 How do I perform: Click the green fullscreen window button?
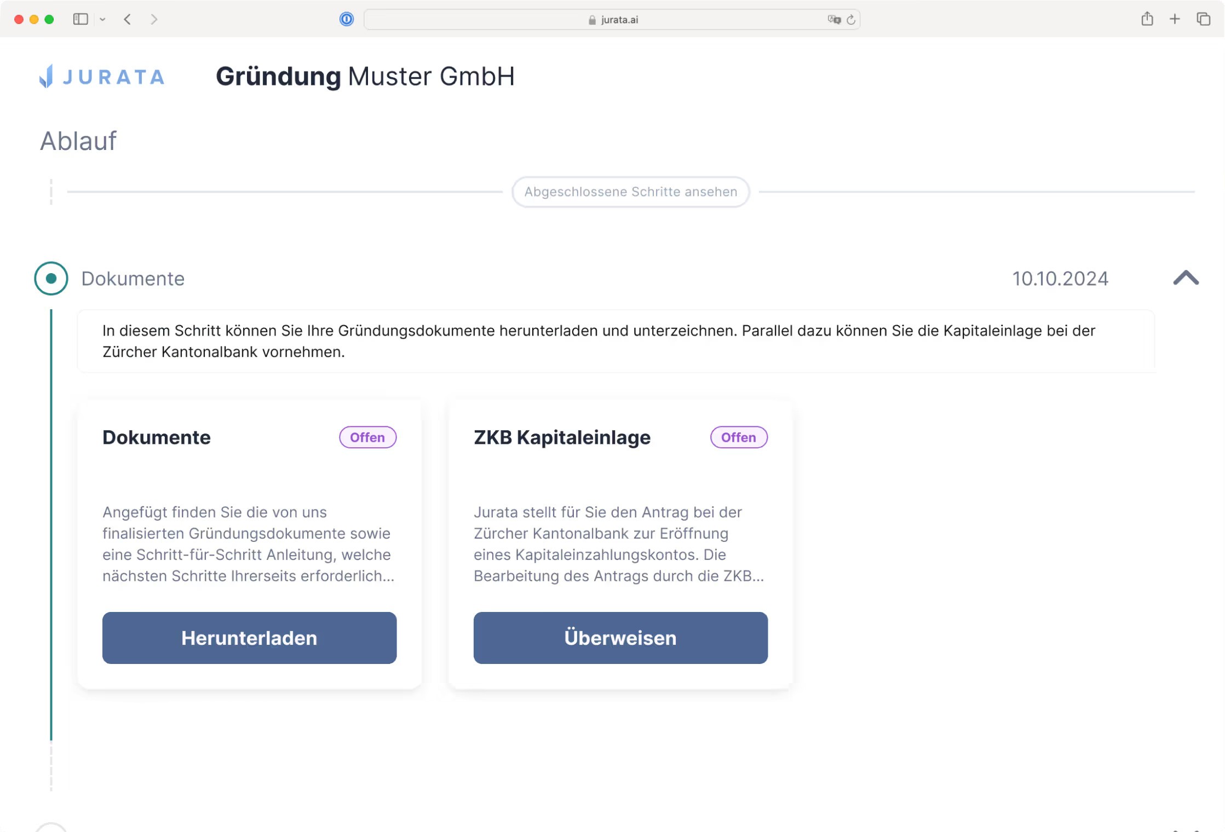click(x=49, y=19)
